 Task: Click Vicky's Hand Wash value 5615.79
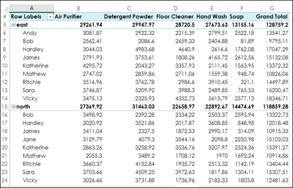[218, 98]
